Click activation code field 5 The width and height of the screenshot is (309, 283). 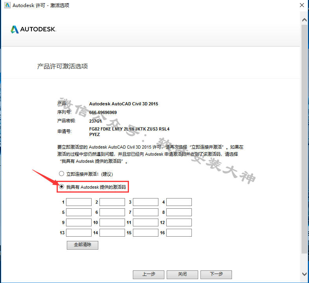tap(79, 212)
